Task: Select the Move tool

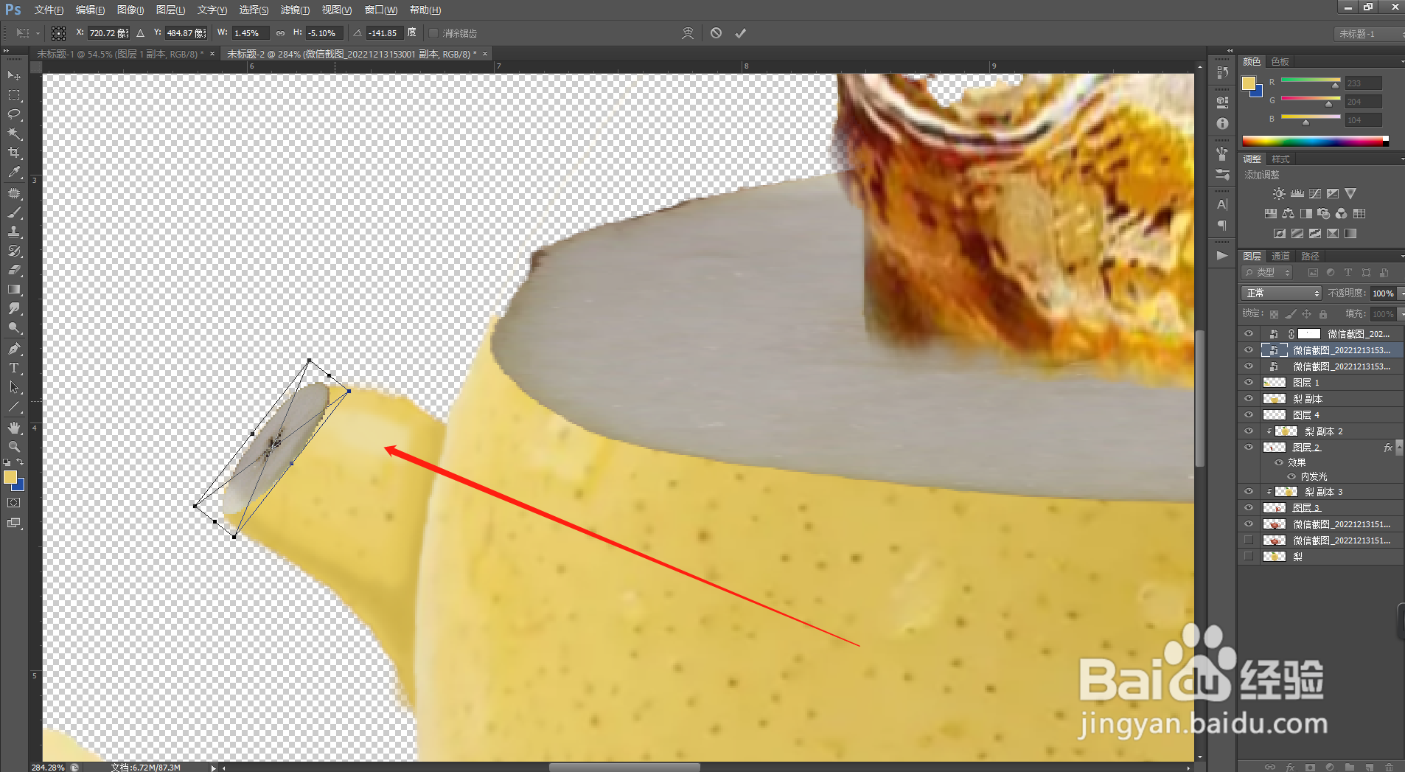Action: click(14, 75)
